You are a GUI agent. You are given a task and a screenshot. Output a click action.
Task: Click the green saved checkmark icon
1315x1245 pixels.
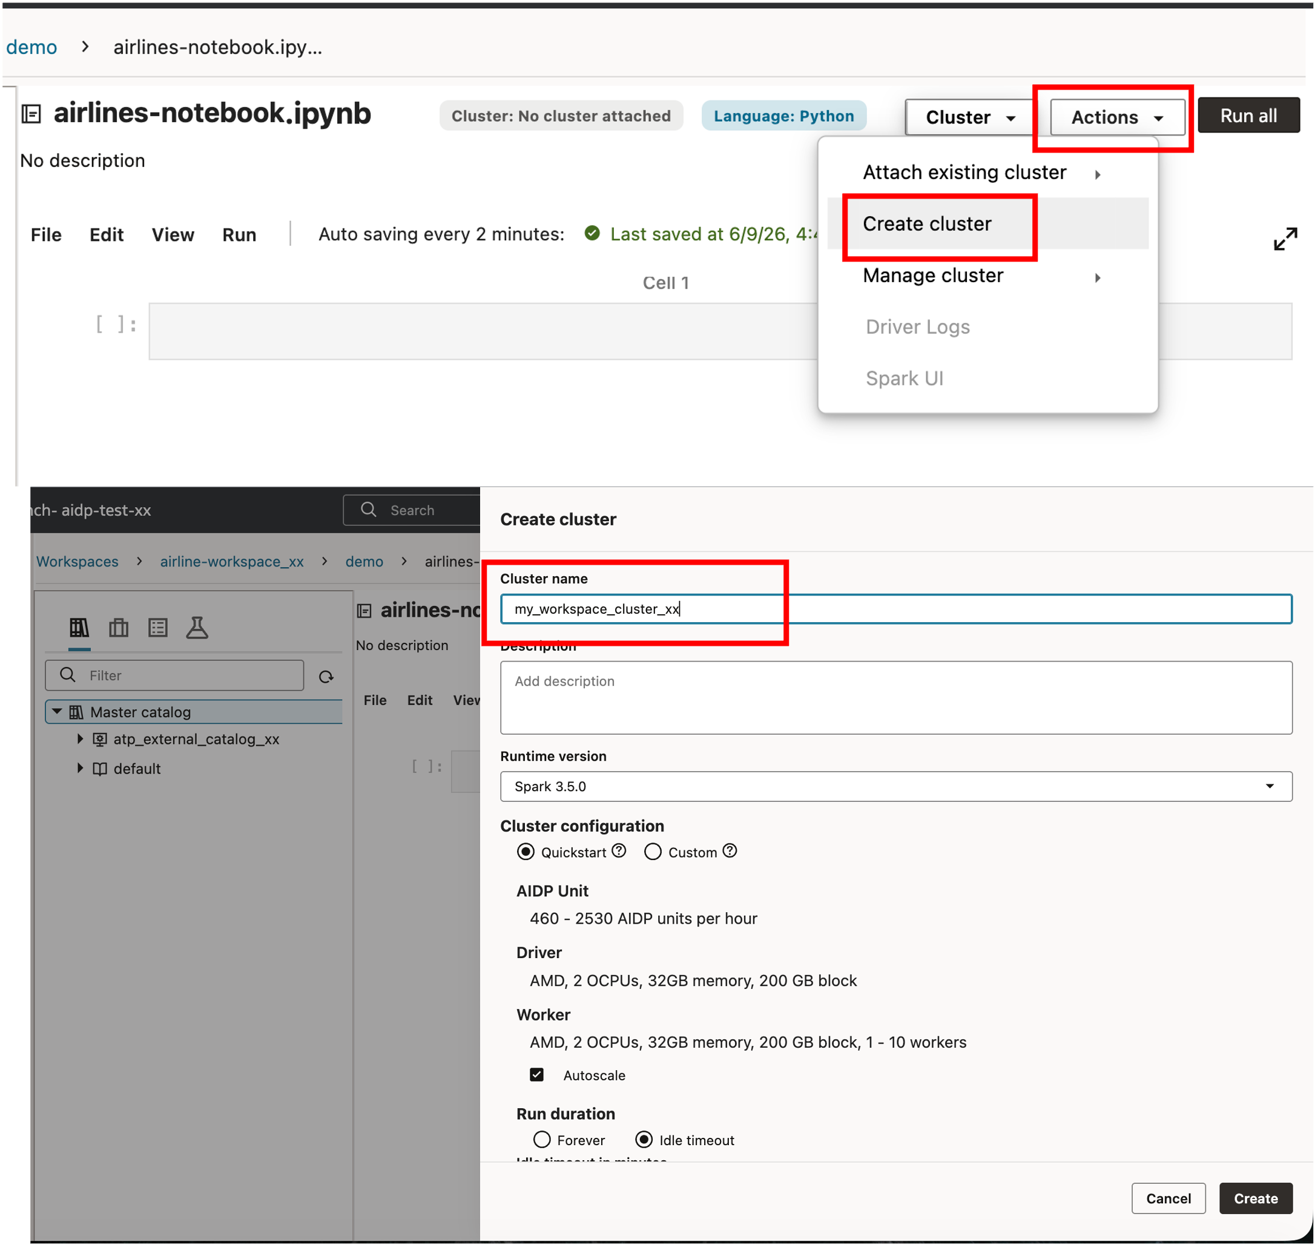tap(592, 234)
